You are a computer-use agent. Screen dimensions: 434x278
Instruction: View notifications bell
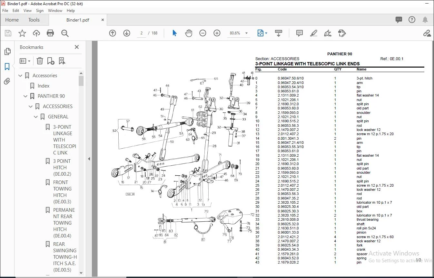(x=425, y=20)
